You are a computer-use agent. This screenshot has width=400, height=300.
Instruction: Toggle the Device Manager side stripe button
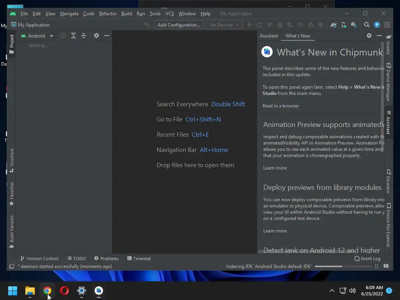(388, 82)
